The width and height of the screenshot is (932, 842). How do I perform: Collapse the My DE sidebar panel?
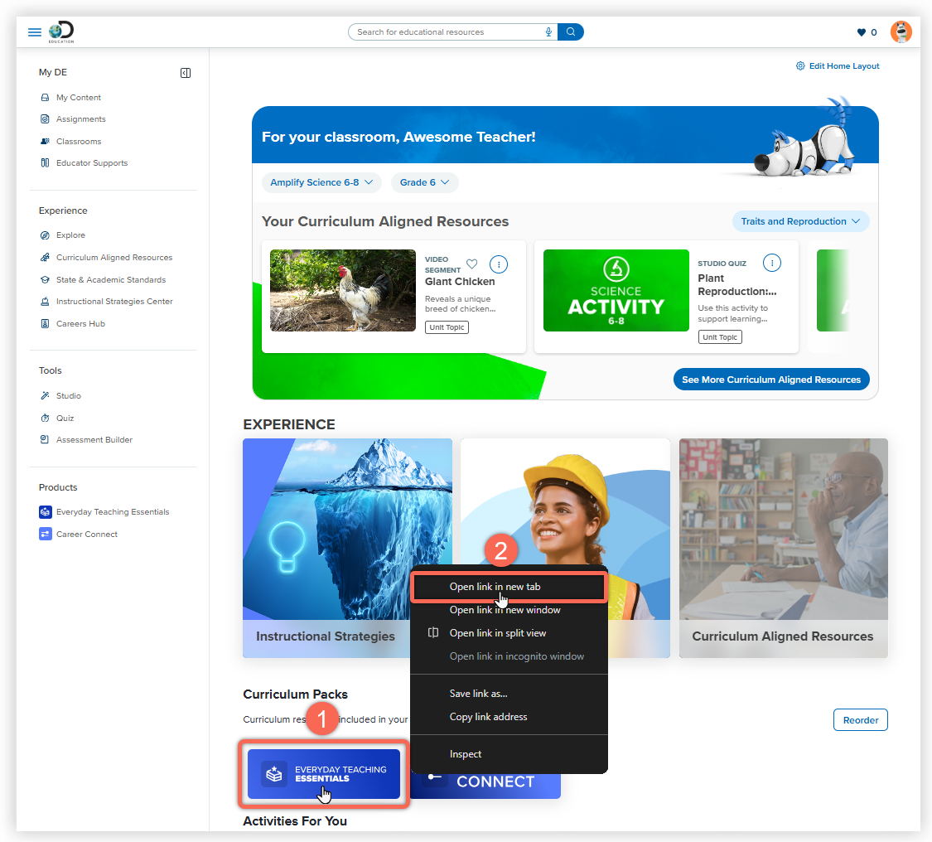coord(186,73)
